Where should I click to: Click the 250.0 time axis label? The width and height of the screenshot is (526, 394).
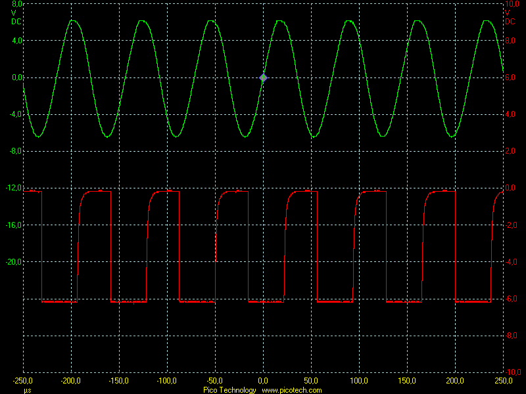(x=503, y=381)
